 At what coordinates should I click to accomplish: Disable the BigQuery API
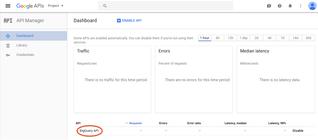pyautogui.click(x=298, y=131)
